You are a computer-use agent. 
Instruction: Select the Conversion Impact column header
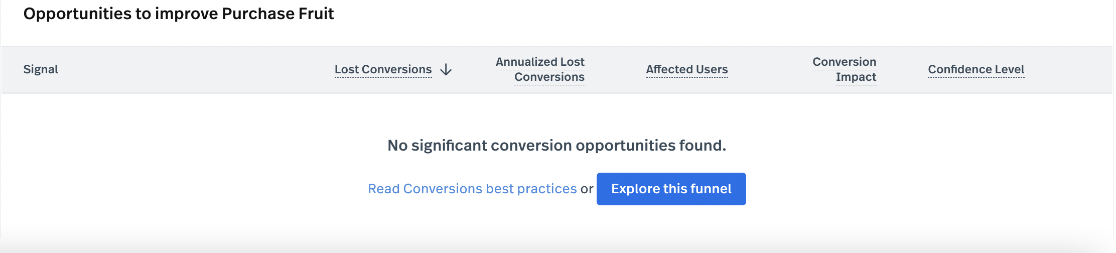click(844, 69)
